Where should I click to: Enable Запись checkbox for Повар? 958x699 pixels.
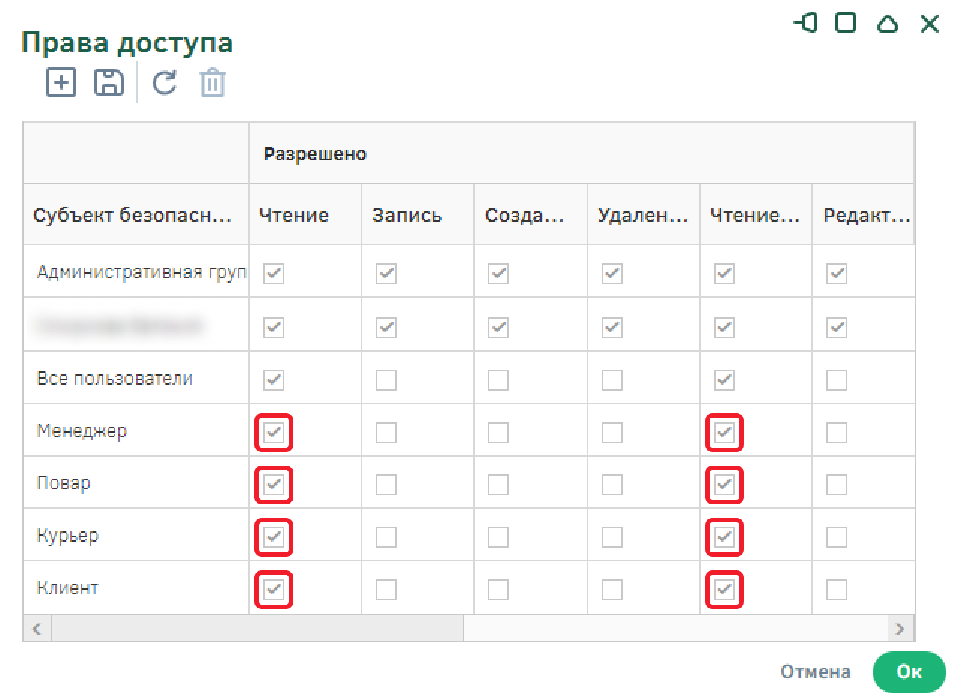pos(386,485)
